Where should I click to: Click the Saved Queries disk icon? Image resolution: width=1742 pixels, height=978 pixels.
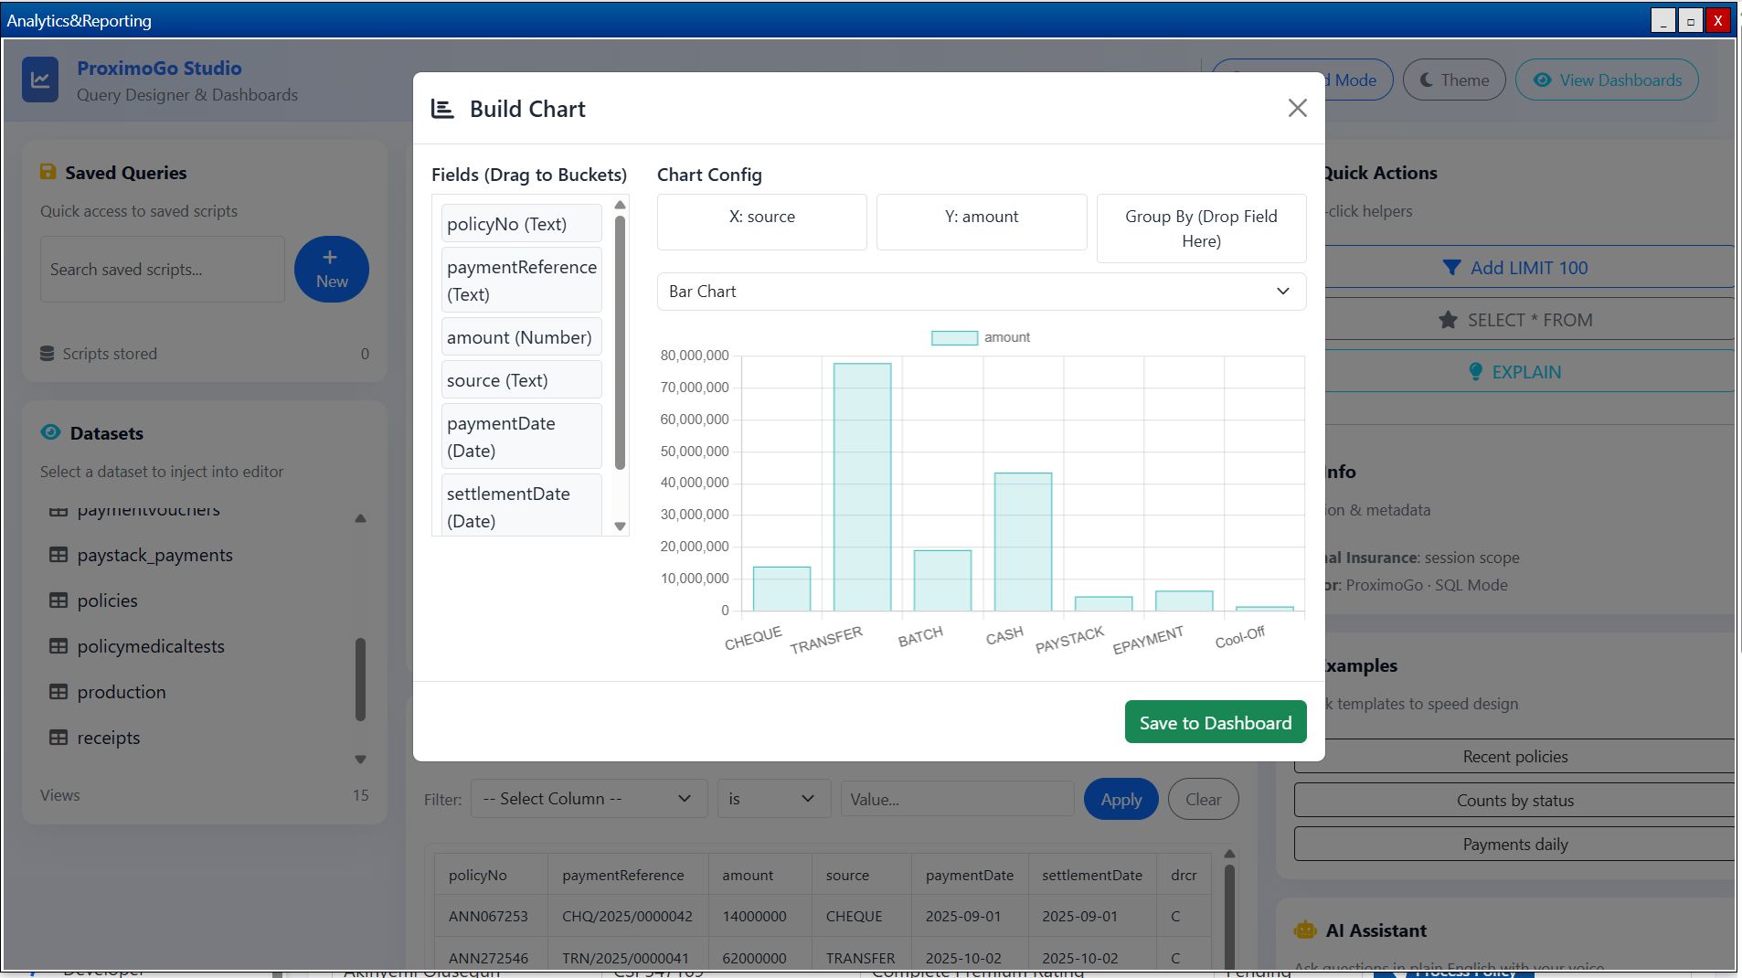(x=48, y=172)
